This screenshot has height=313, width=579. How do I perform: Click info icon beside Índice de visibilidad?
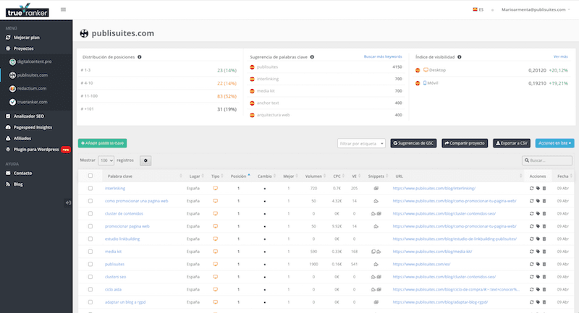pos(460,57)
